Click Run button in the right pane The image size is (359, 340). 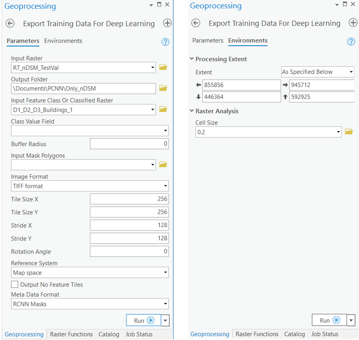pos(329,320)
